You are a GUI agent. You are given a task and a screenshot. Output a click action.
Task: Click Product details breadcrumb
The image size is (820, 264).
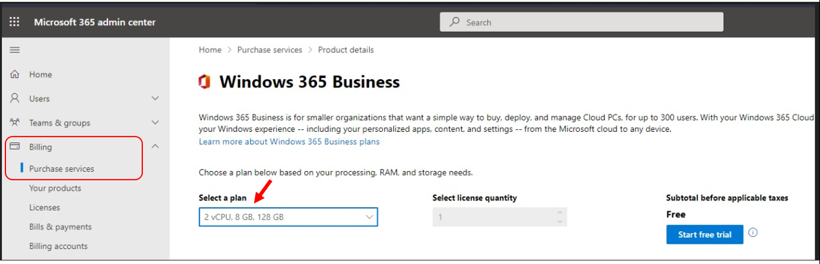pyautogui.click(x=346, y=50)
